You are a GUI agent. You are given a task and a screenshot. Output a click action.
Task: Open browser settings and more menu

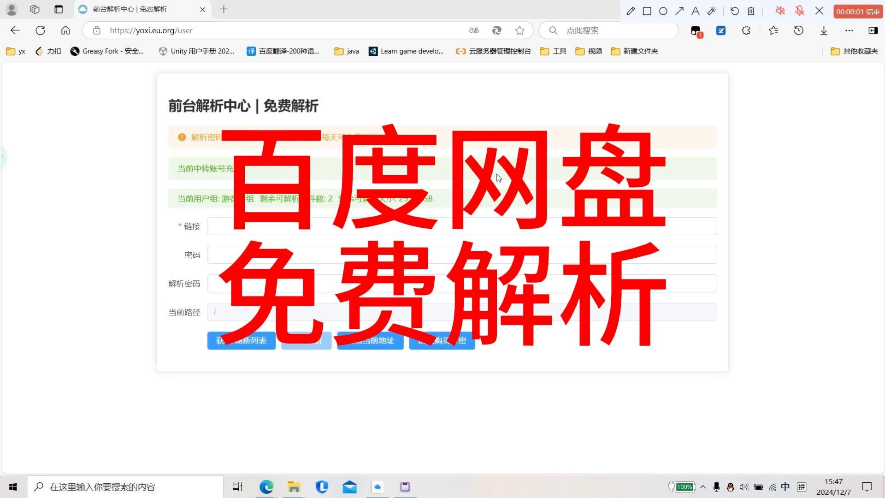point(849,30)
